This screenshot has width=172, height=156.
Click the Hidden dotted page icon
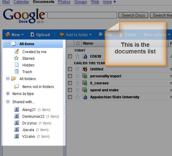point(17,65)
